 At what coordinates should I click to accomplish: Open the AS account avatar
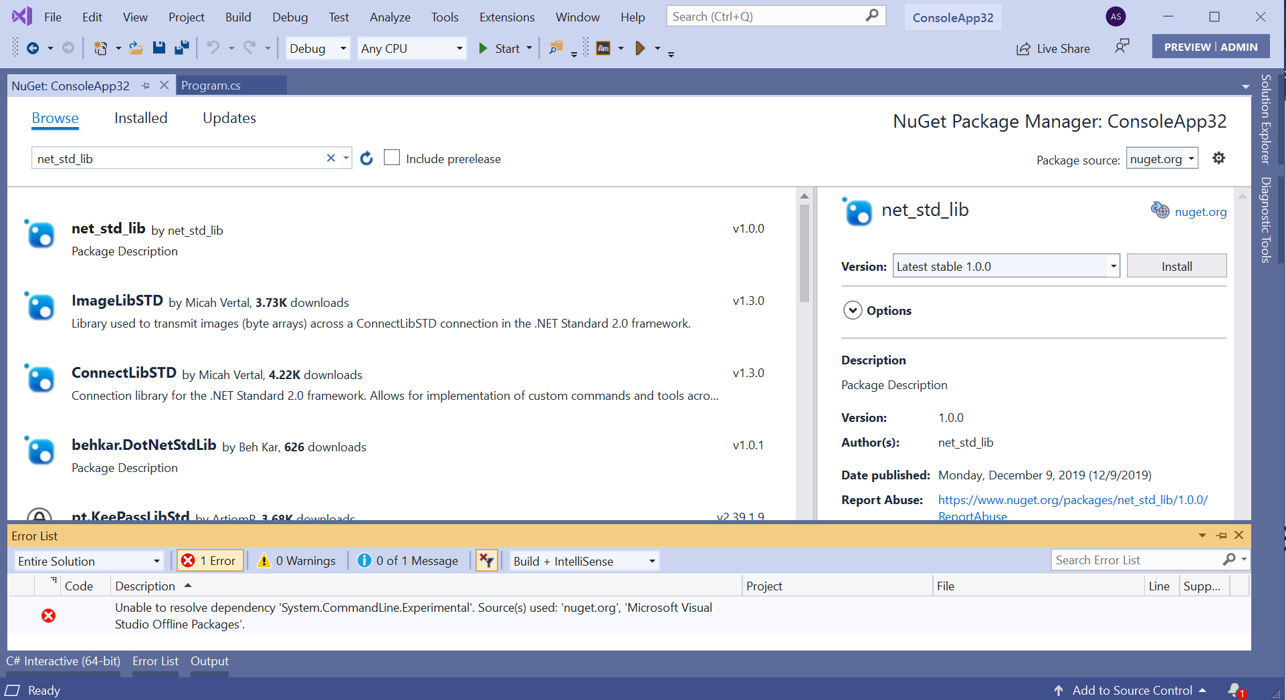click(x=1115, y=17)
